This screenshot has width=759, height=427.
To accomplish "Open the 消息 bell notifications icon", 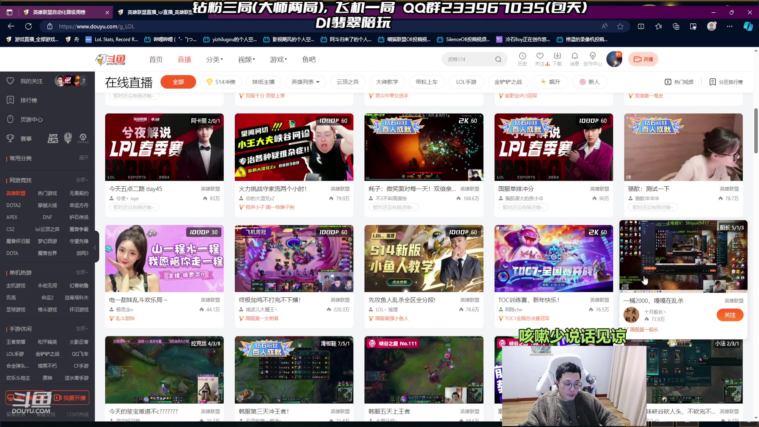I will tap(574, 59).
